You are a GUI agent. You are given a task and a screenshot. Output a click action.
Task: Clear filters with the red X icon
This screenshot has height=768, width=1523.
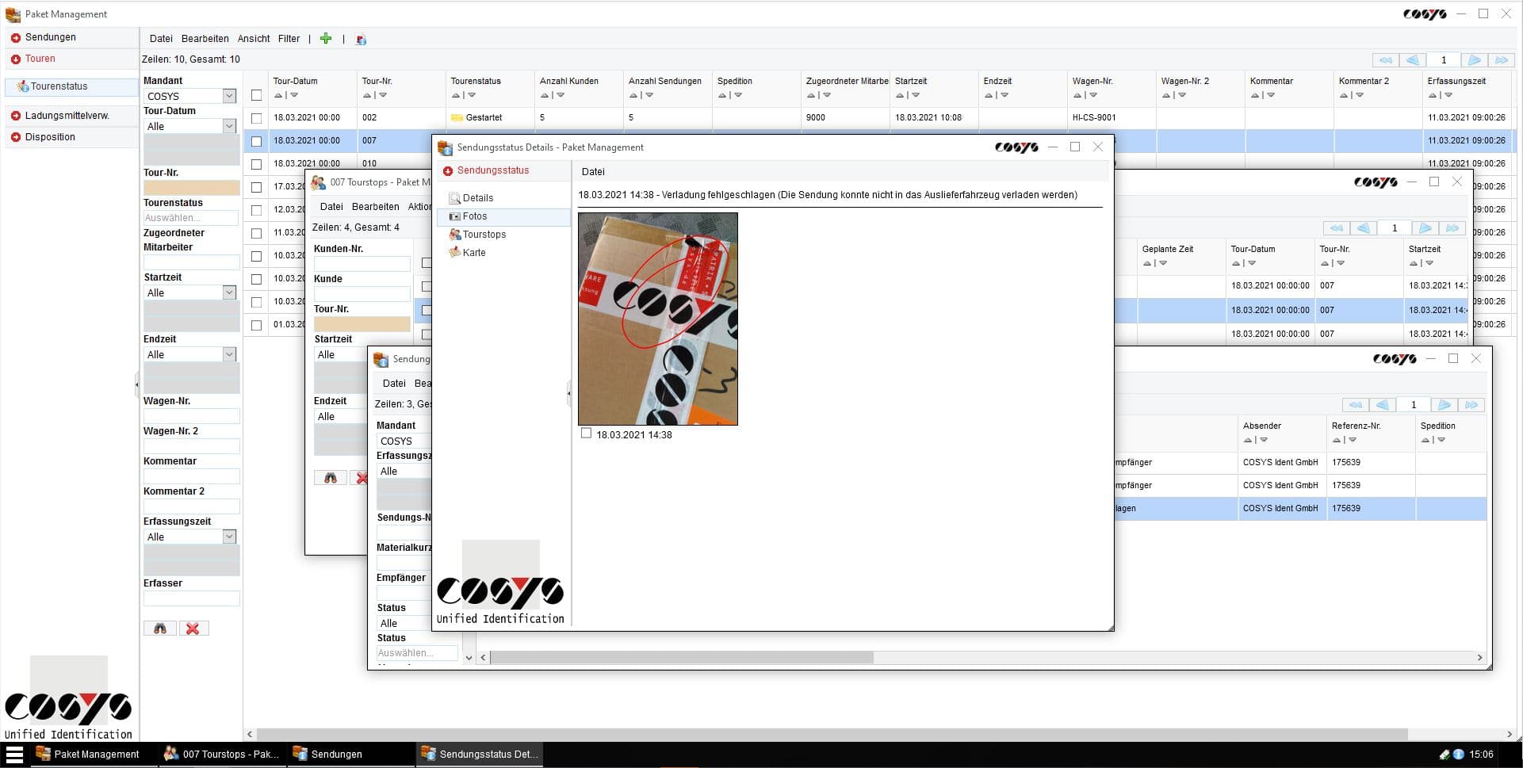(x=193, y=628)
